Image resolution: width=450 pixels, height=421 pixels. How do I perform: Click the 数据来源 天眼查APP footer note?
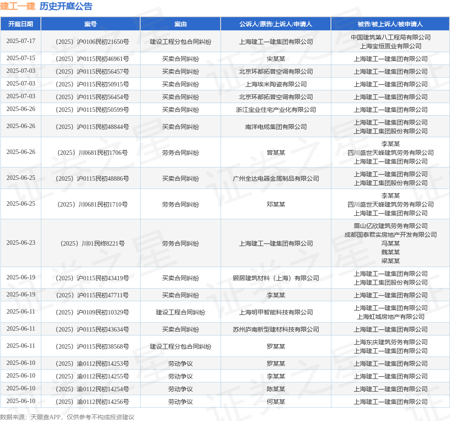click(67, 417)
